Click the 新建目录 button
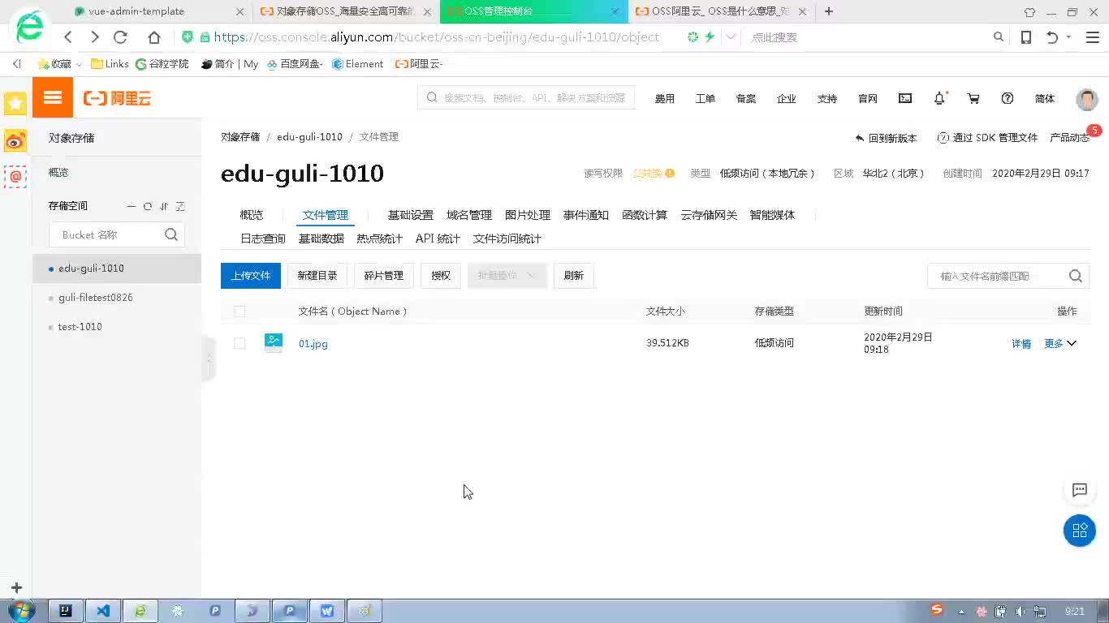The width and height of the screenshot is (1109, 623). click(317, 276)
